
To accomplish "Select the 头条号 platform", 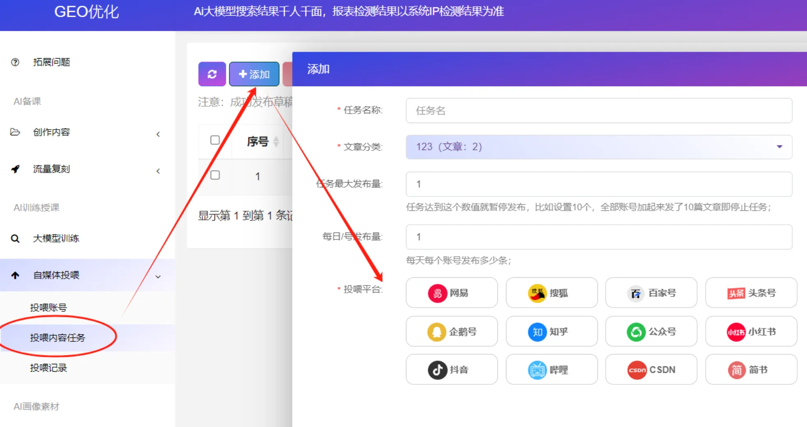I will [751, 293].
